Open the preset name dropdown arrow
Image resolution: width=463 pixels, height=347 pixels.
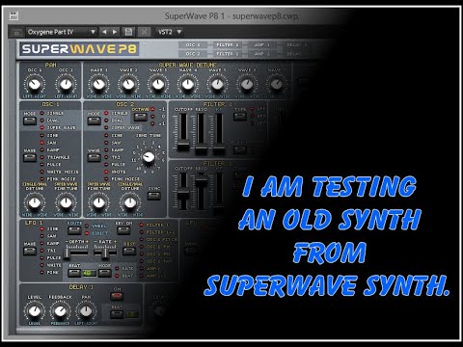click(93, 32)
